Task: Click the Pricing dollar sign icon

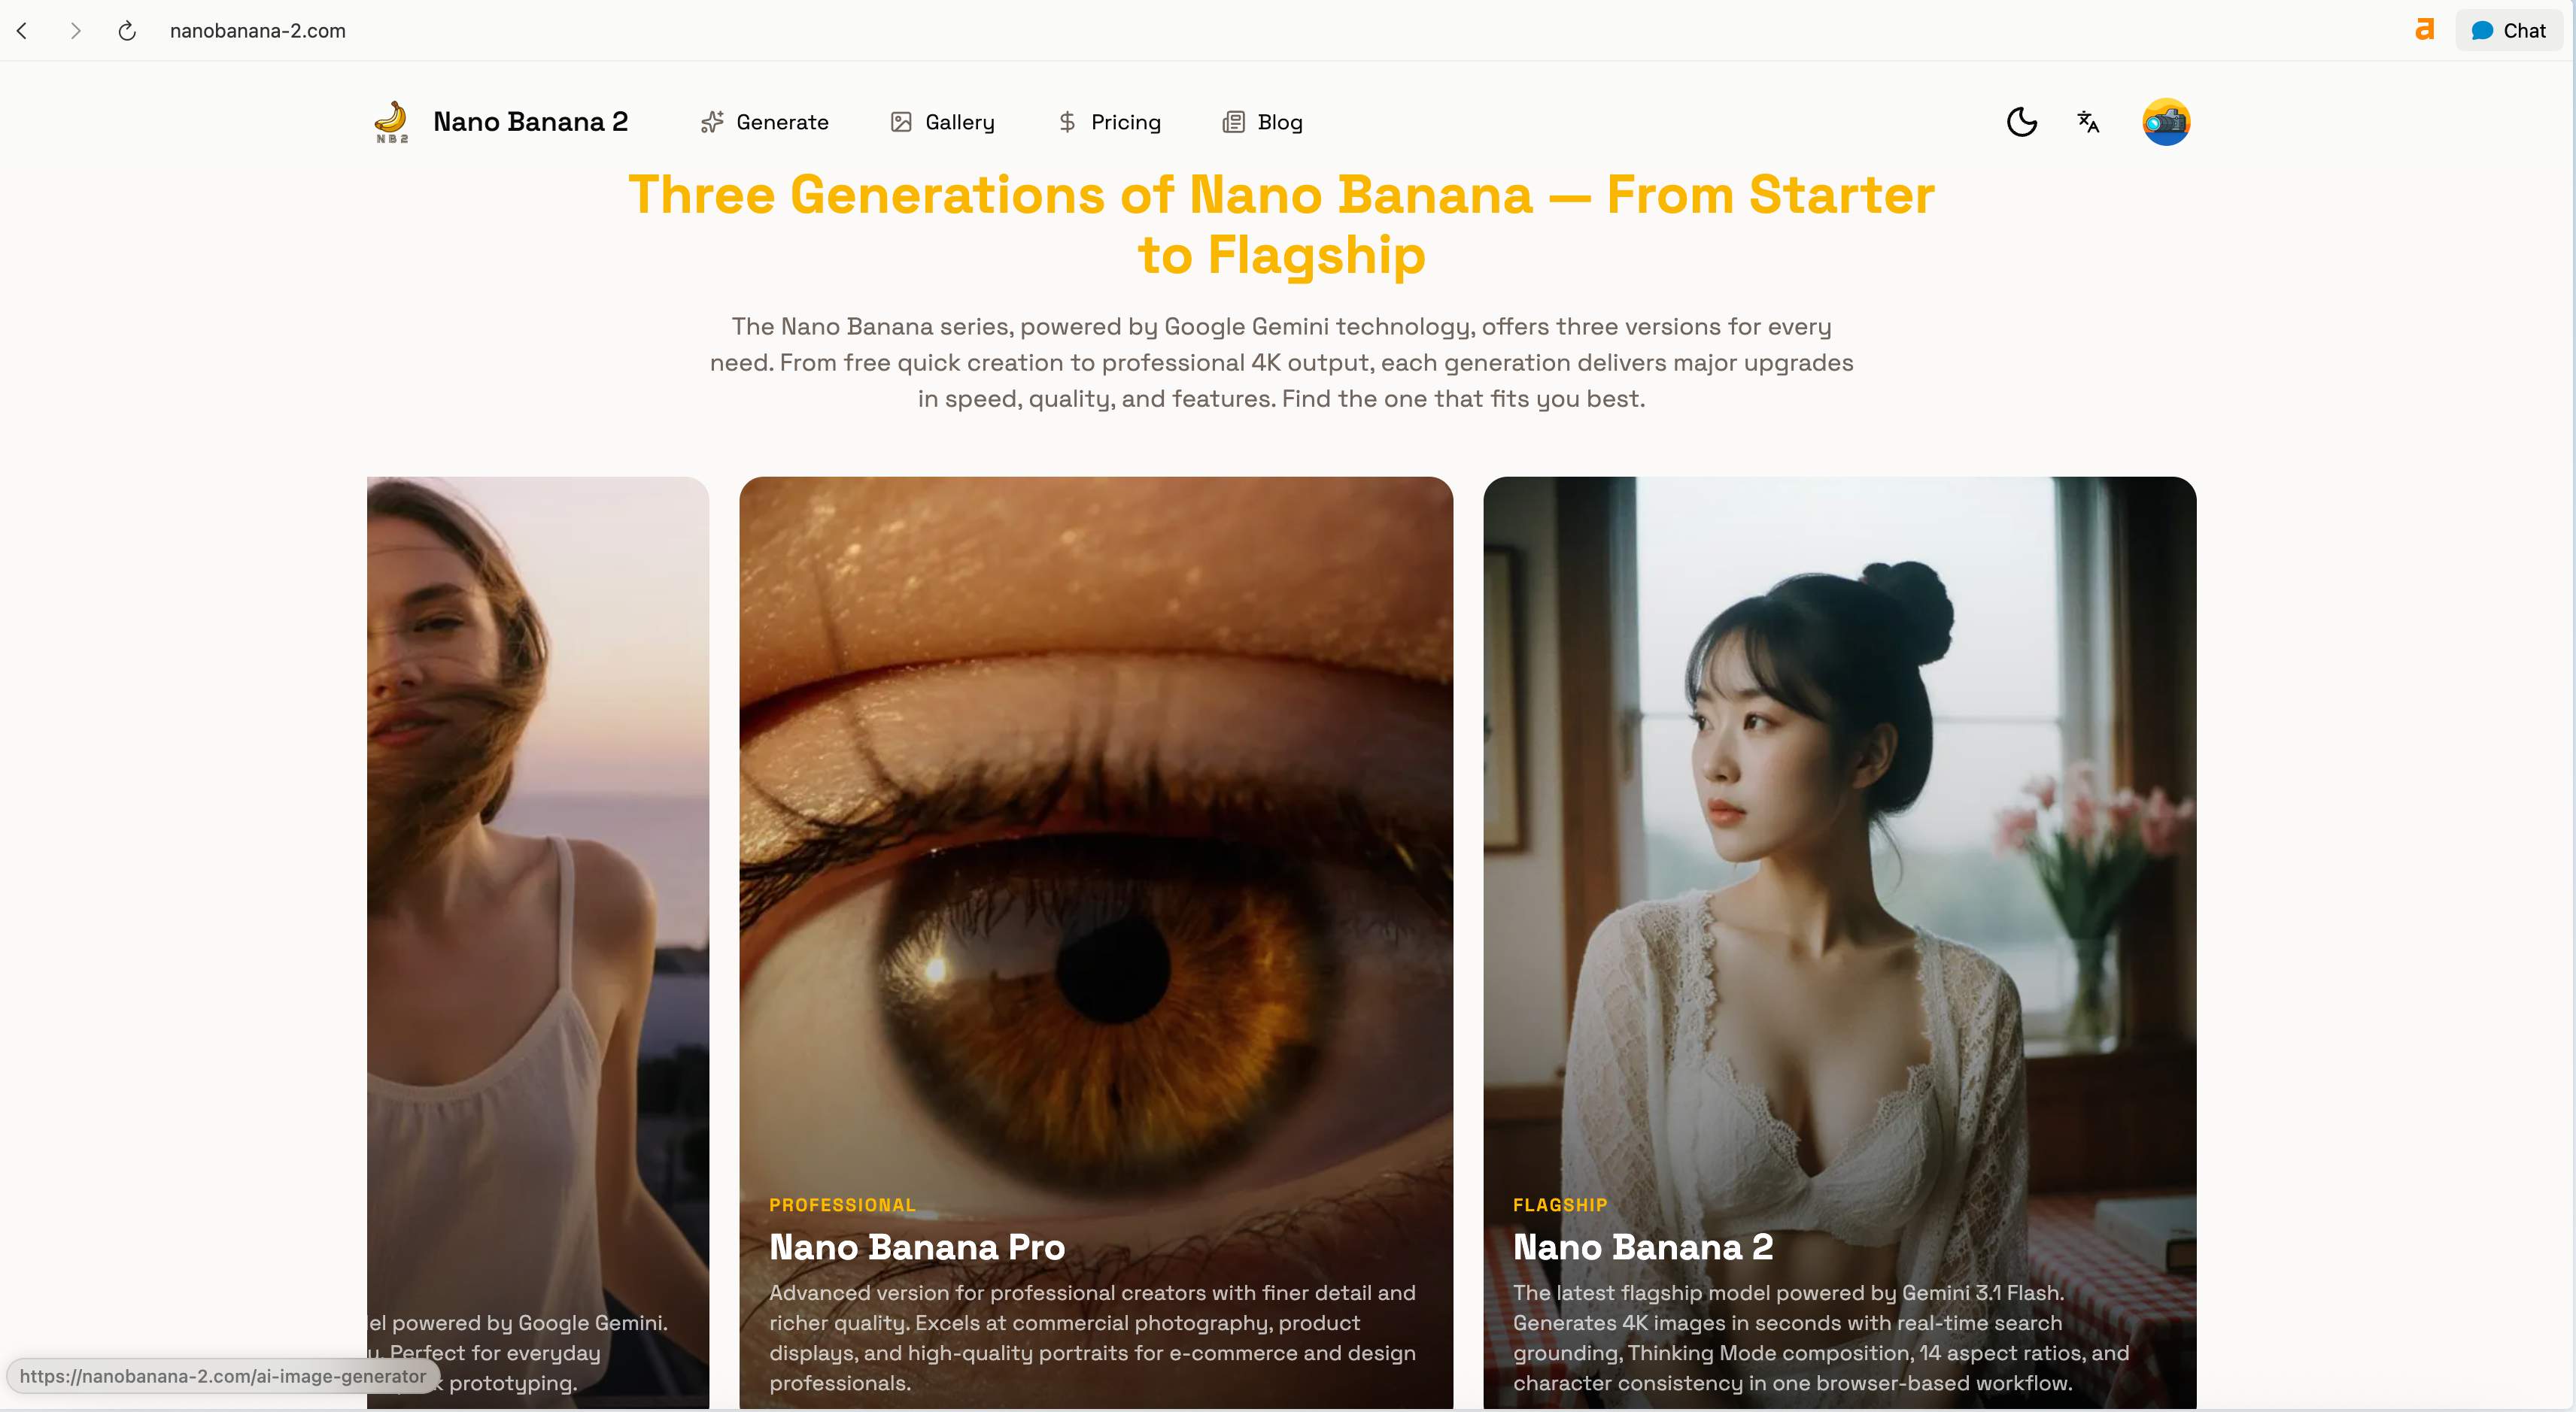Action: (1067, 122)
